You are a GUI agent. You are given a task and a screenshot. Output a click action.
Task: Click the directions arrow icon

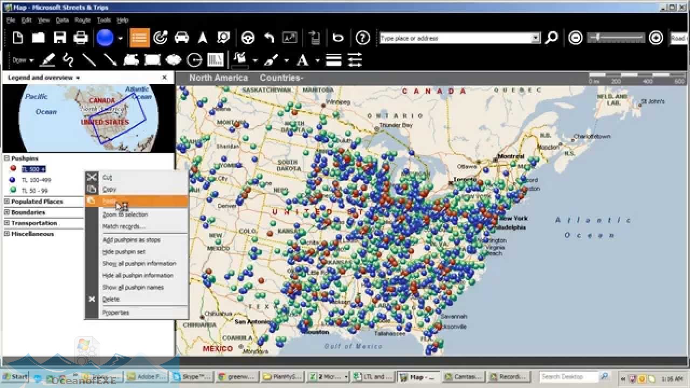pos(203,38)
